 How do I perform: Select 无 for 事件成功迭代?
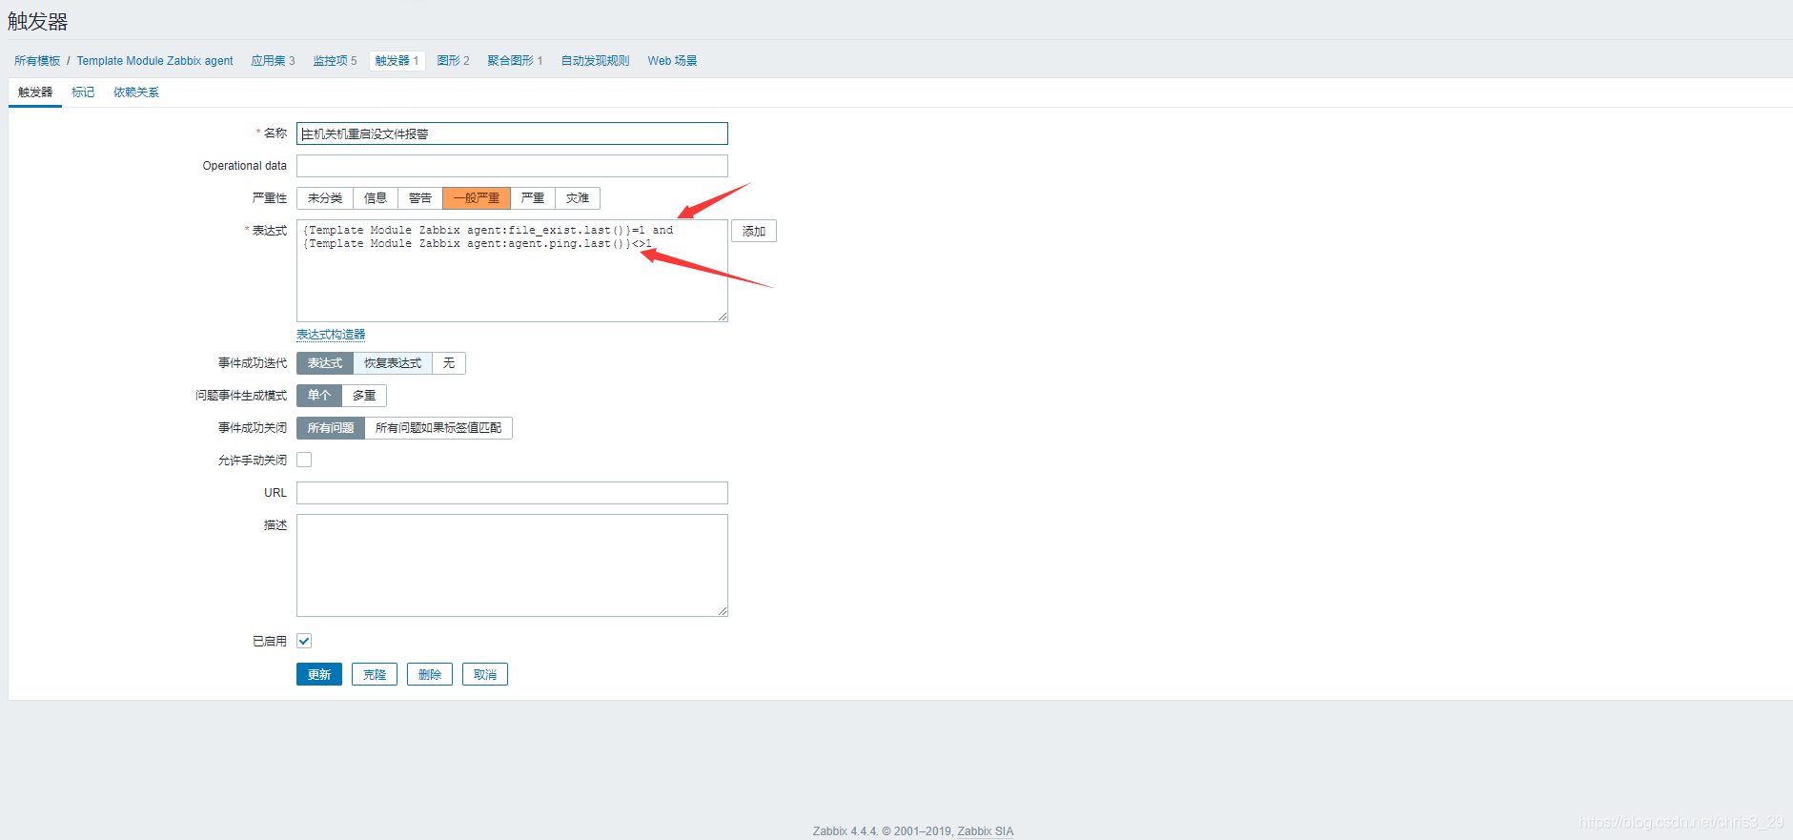coord(449,363)
